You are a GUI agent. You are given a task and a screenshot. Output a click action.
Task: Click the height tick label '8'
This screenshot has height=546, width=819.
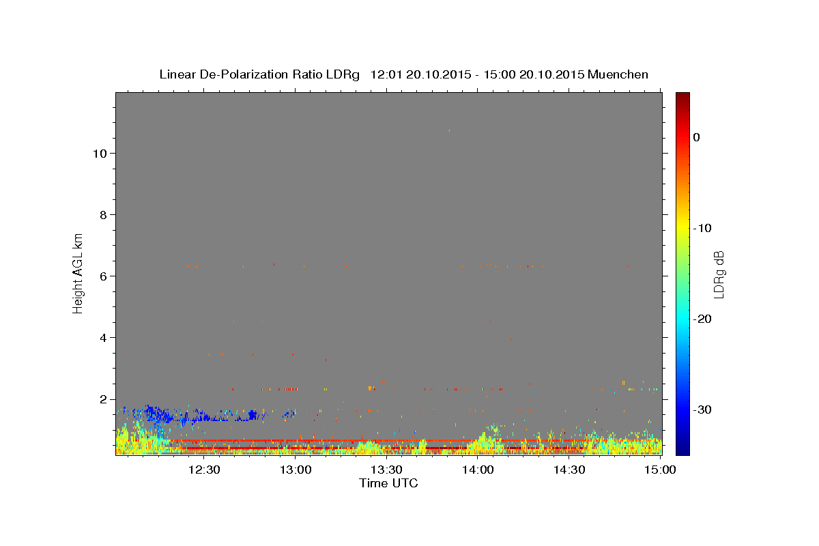[102, 215]
